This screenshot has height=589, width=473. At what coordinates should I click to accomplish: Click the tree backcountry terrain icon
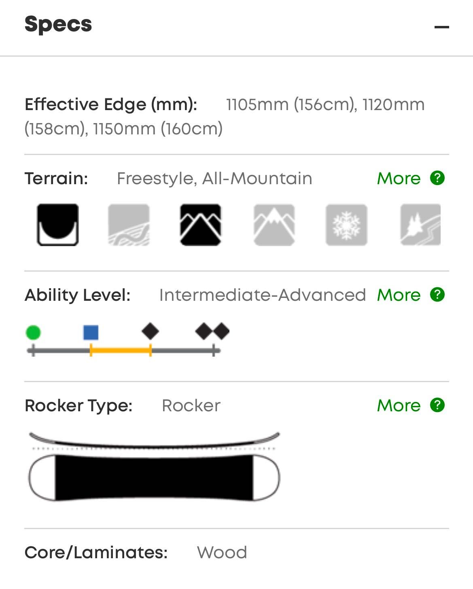point(420,225)
